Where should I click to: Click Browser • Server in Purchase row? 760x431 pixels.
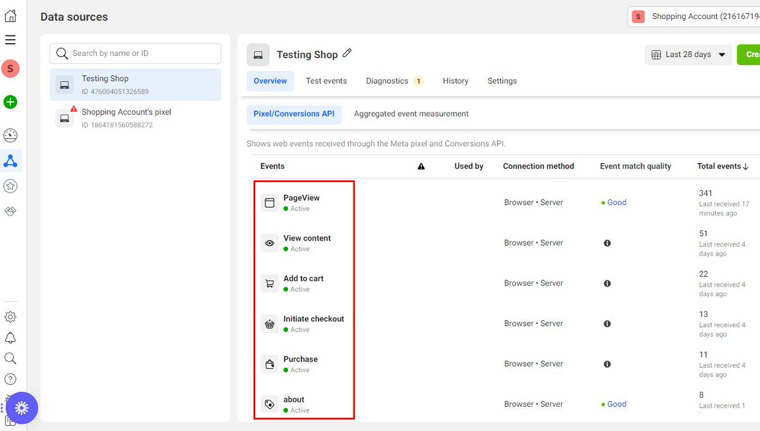(533, 364)
